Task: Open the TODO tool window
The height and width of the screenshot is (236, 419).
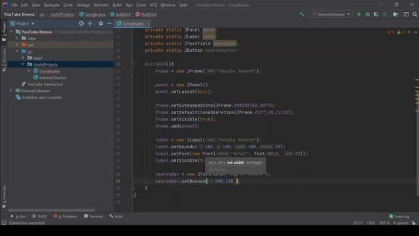Action: pos(39,216)
